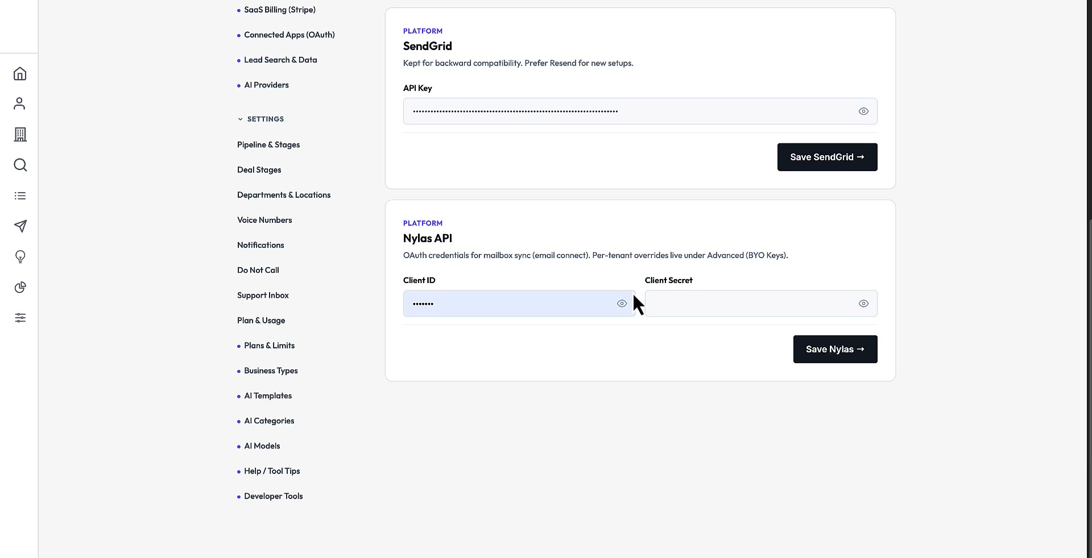Click the Save Nylas button
1092x558 pixels.
tap(835, 349)
